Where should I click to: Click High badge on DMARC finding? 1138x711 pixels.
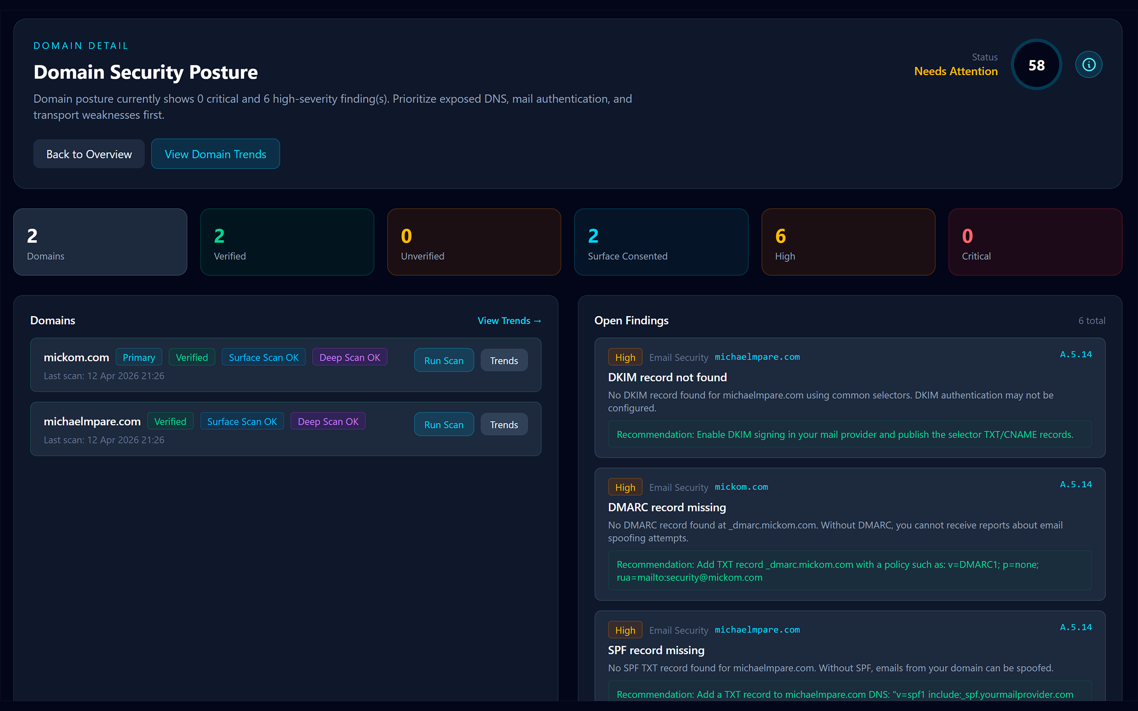pyautogui.click(x=625, y=487)
